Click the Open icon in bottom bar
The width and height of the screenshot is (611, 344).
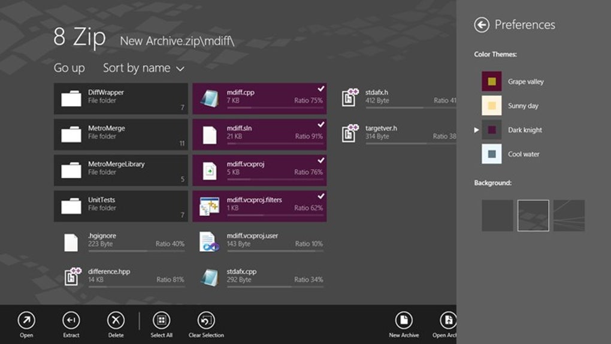click(x=26, y=321)
